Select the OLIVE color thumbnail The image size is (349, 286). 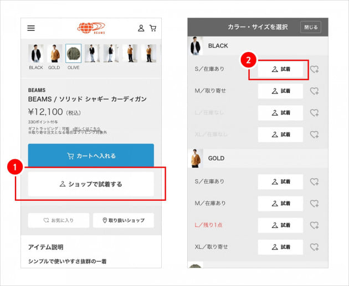pyautogui.click(x=73, y=54)
